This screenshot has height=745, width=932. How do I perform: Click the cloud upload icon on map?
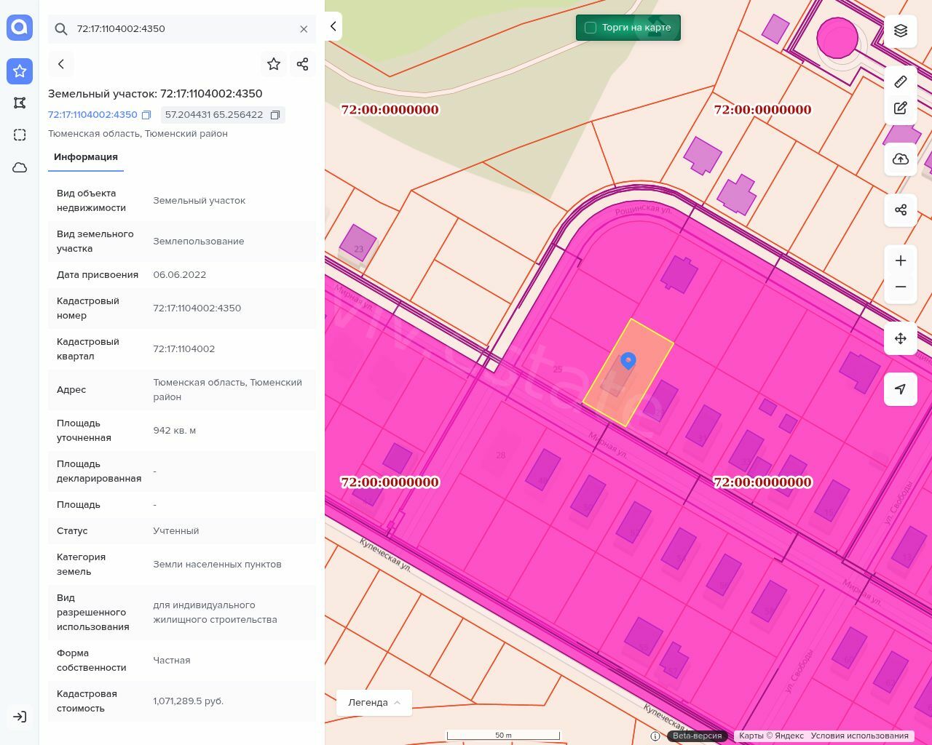click(901, 159)
